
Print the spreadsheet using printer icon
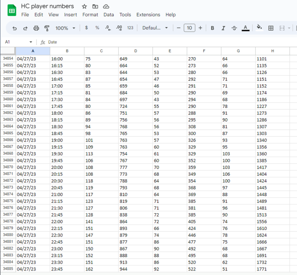(x=36, y=28)
